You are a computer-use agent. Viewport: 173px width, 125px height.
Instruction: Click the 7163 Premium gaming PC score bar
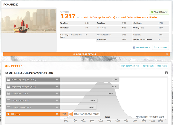point(89,79)
